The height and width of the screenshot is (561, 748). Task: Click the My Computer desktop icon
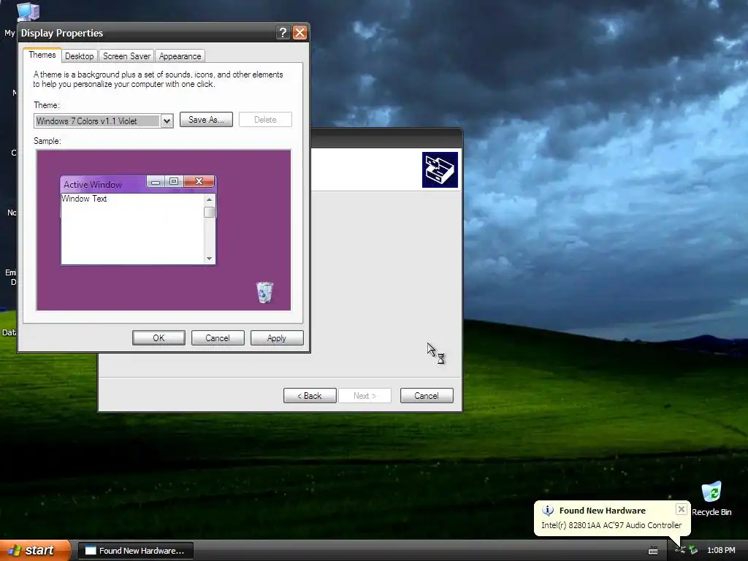pos(28,12)
